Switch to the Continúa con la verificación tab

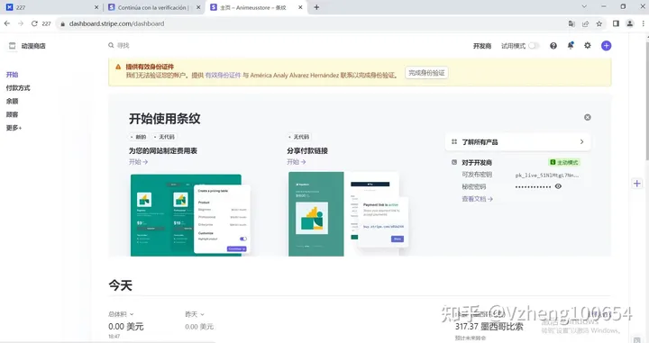(x=153, y=7)
